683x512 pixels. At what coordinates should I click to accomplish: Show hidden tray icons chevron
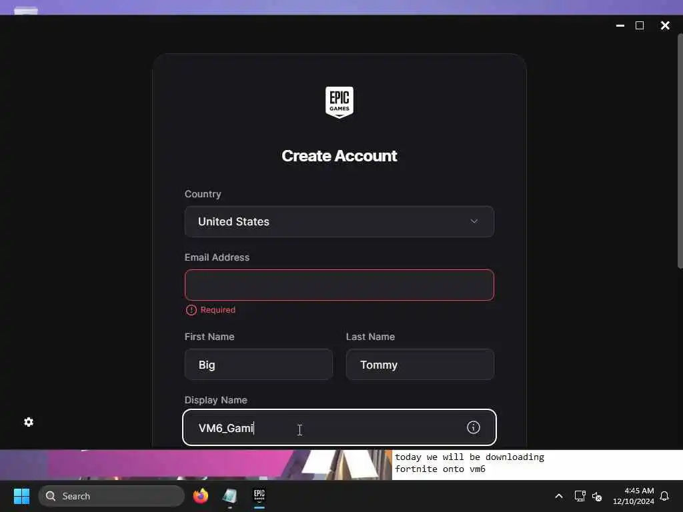[559, 496]
